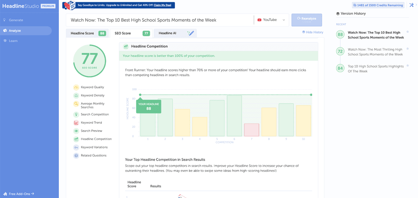Open the Keyword Trend icon
The height and width of the screenshot is (198, 418).
point(76,123)
